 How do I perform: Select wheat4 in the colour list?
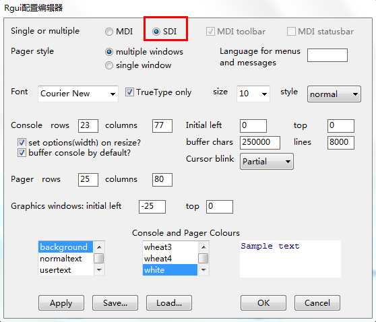click(x=170, y=259)
